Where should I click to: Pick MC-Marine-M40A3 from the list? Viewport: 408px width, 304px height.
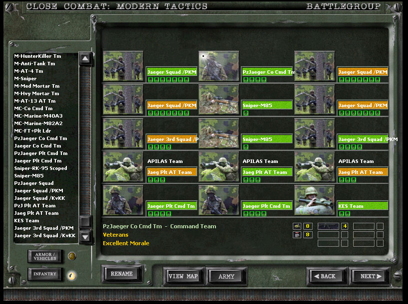point(38,116)
